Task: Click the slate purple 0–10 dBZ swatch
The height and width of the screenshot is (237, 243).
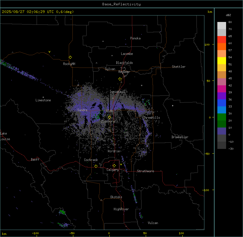Action: pyautogui.click(x=222, y=131)
